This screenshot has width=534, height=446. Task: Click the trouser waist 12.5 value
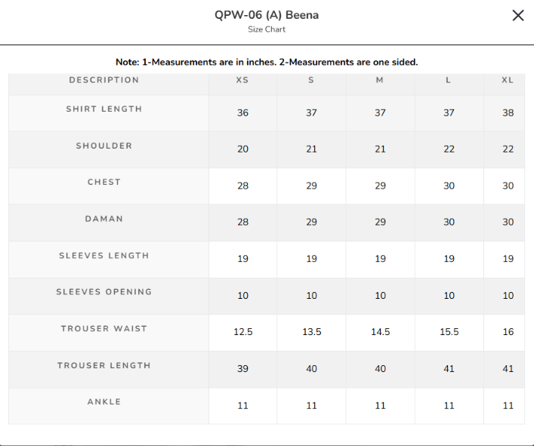pyautogui.click(x=243, y=332)
